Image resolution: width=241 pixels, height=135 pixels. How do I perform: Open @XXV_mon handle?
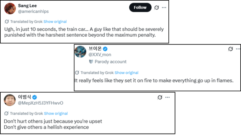(x=100, y=55)
